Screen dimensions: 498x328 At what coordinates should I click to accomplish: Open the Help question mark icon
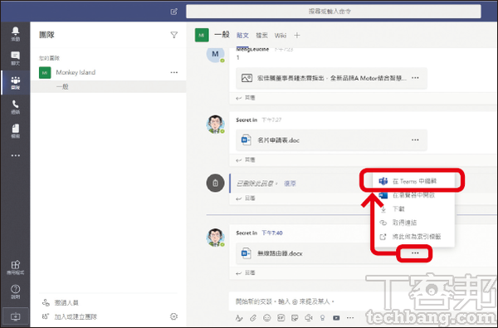point(15,291)
